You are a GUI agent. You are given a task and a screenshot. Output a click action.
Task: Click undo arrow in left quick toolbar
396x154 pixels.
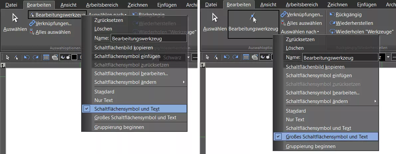click(27, 57)
